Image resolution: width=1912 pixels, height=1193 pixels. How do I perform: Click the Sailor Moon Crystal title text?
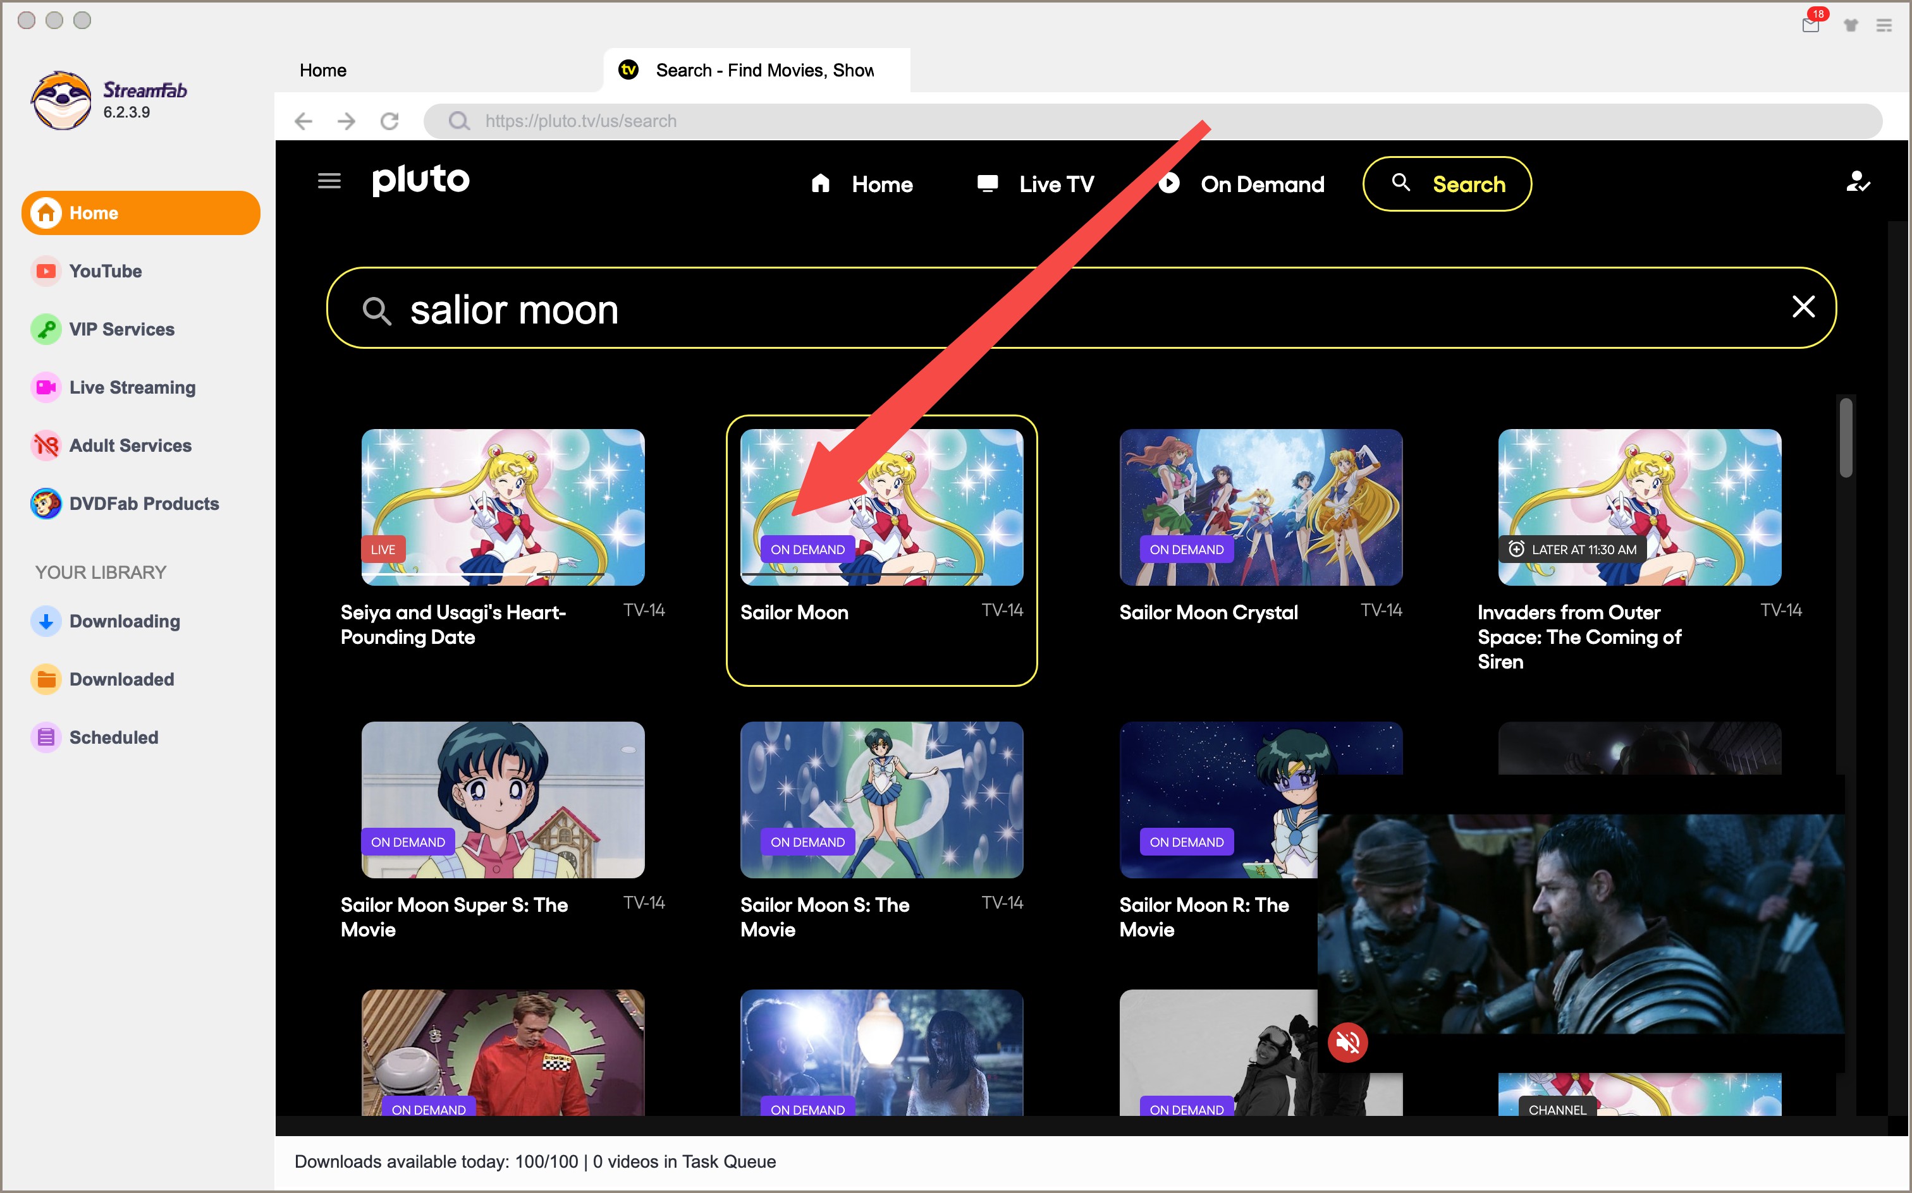(1208, 613)
